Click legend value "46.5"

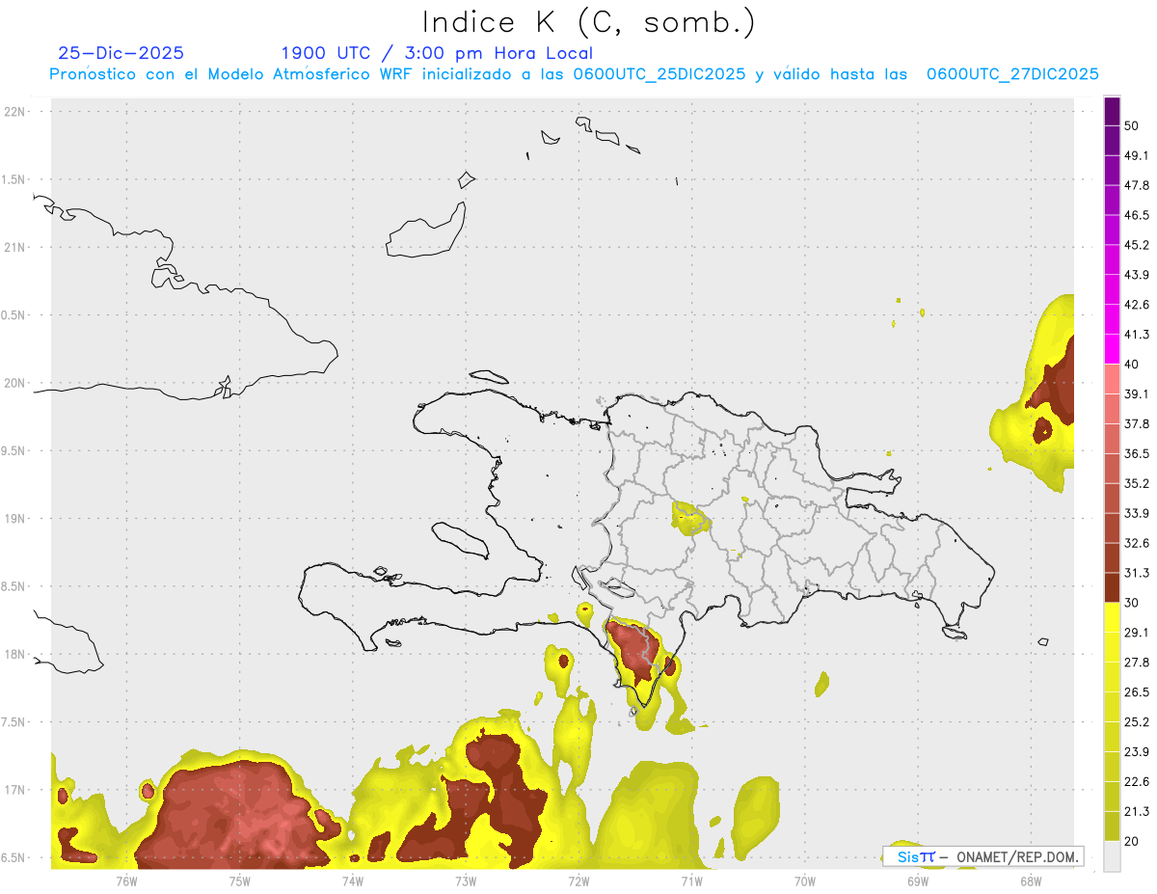(x=1137, y=215)
